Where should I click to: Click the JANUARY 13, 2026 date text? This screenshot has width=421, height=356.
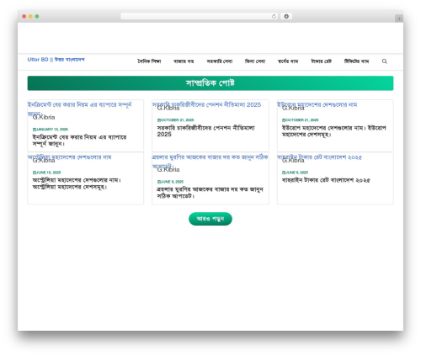tap(52, 130)
